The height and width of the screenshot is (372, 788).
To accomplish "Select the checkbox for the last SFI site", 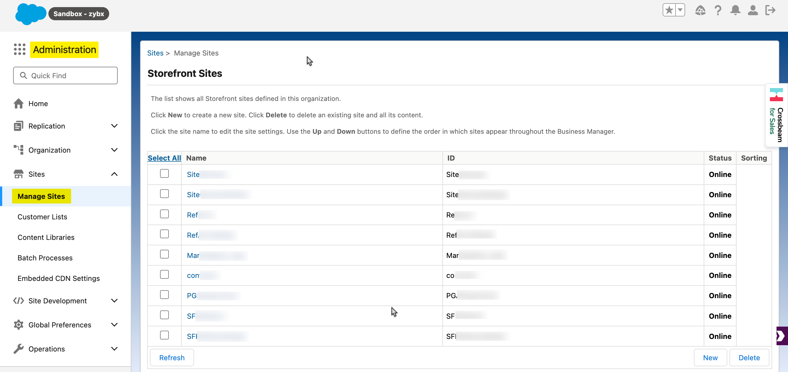I will pos(164,335).
